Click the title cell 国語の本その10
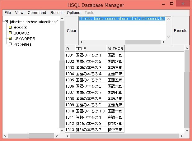 [x=91, y=111]
